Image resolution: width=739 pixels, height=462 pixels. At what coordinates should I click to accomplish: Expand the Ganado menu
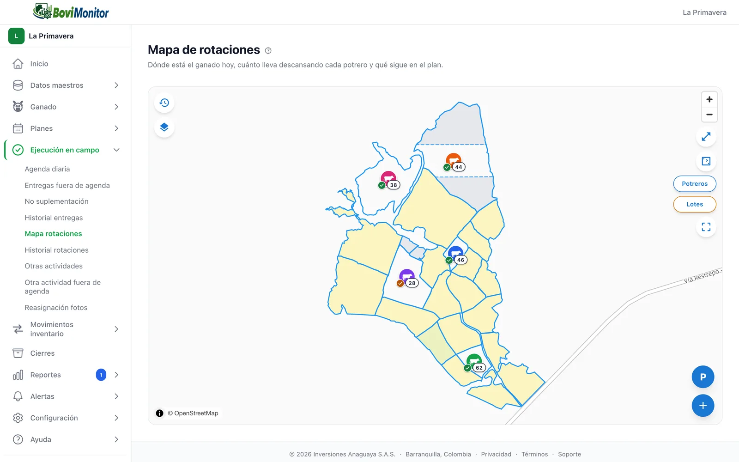point(66,107)
